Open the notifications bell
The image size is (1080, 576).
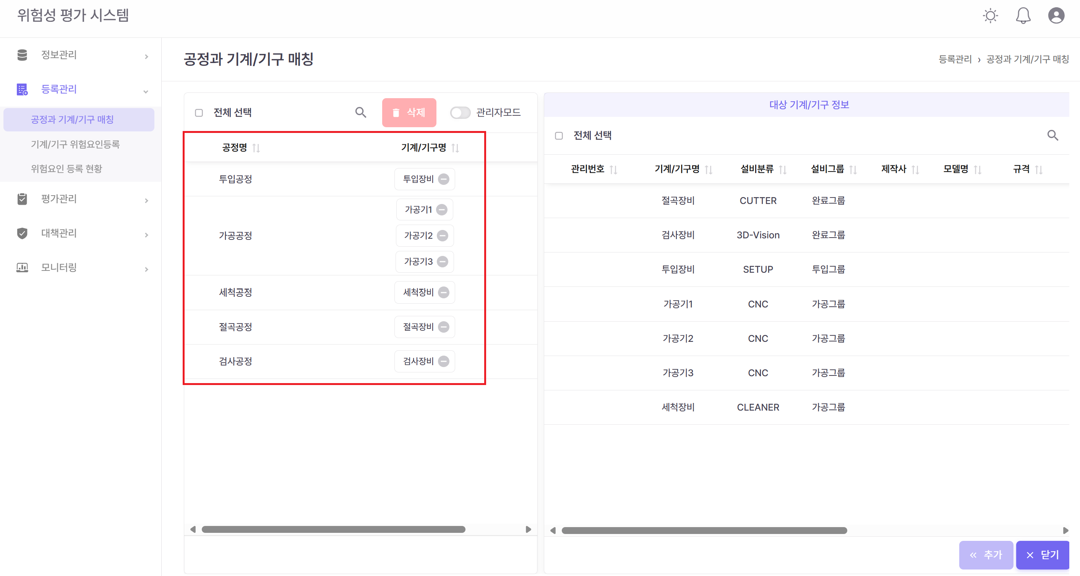[1023, 16]
